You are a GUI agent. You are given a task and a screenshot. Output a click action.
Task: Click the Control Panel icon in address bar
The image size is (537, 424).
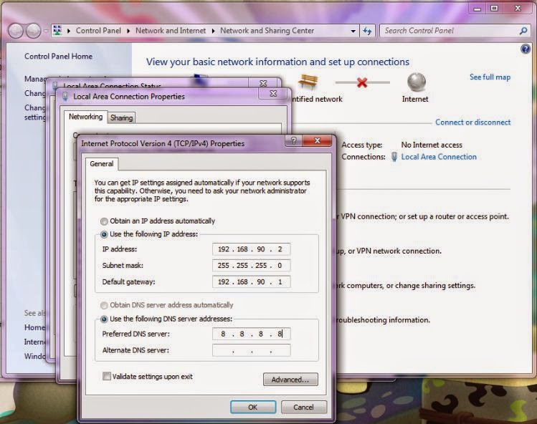[57, 31]
